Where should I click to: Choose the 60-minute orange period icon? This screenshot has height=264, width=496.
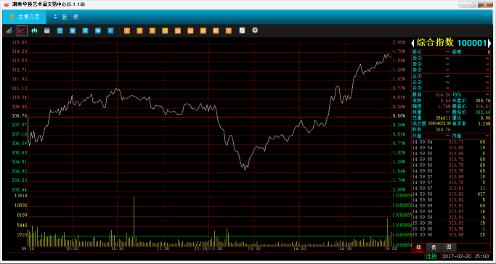(190, 30)
